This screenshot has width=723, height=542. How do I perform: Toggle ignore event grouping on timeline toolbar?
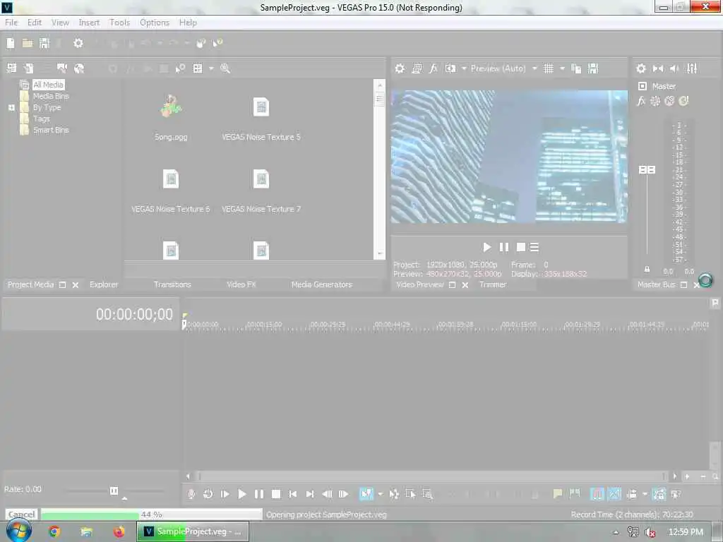tap(676, 494)
